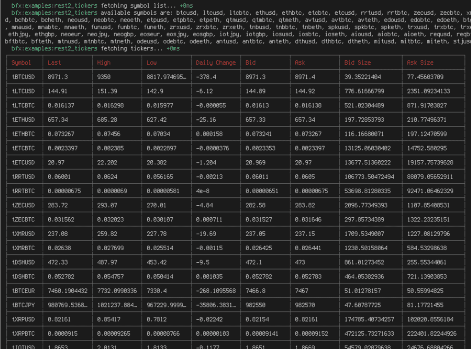Viewport: 471px width, 349px height.
Task: Select the tBTCJPY ticker row
Action: (x=24, y=304)
